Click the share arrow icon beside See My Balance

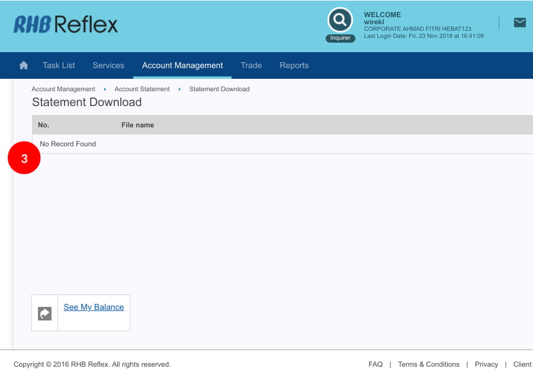click(x=44, y=313)
